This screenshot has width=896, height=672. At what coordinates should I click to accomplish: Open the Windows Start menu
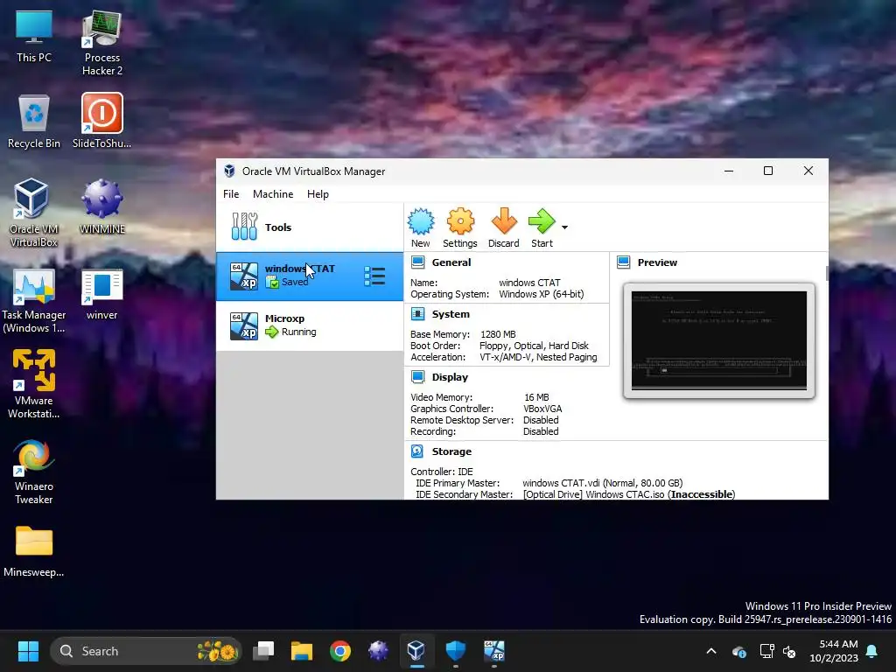[28, 651]
